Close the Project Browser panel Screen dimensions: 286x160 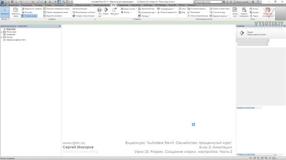coord(59,26)
